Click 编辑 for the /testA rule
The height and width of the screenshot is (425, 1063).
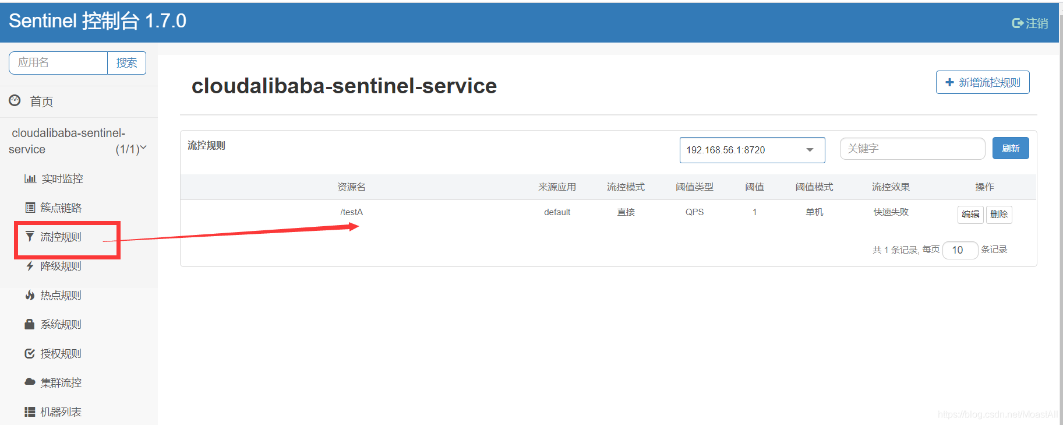click(x=970, y=215)
